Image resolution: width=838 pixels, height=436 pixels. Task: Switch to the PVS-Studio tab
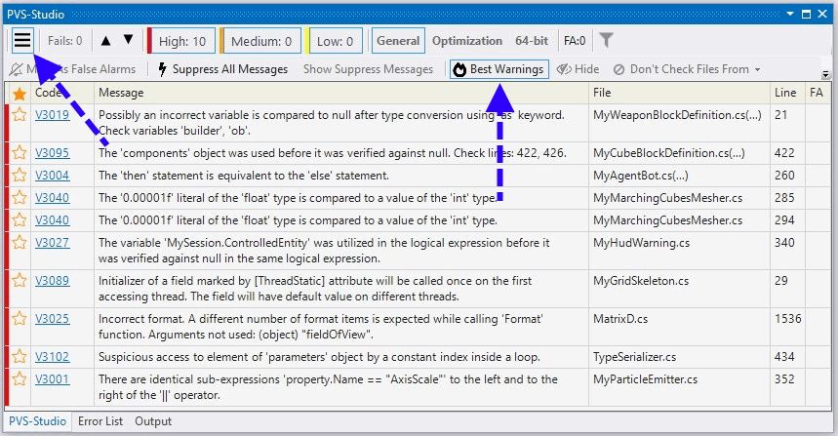[37, 421]
